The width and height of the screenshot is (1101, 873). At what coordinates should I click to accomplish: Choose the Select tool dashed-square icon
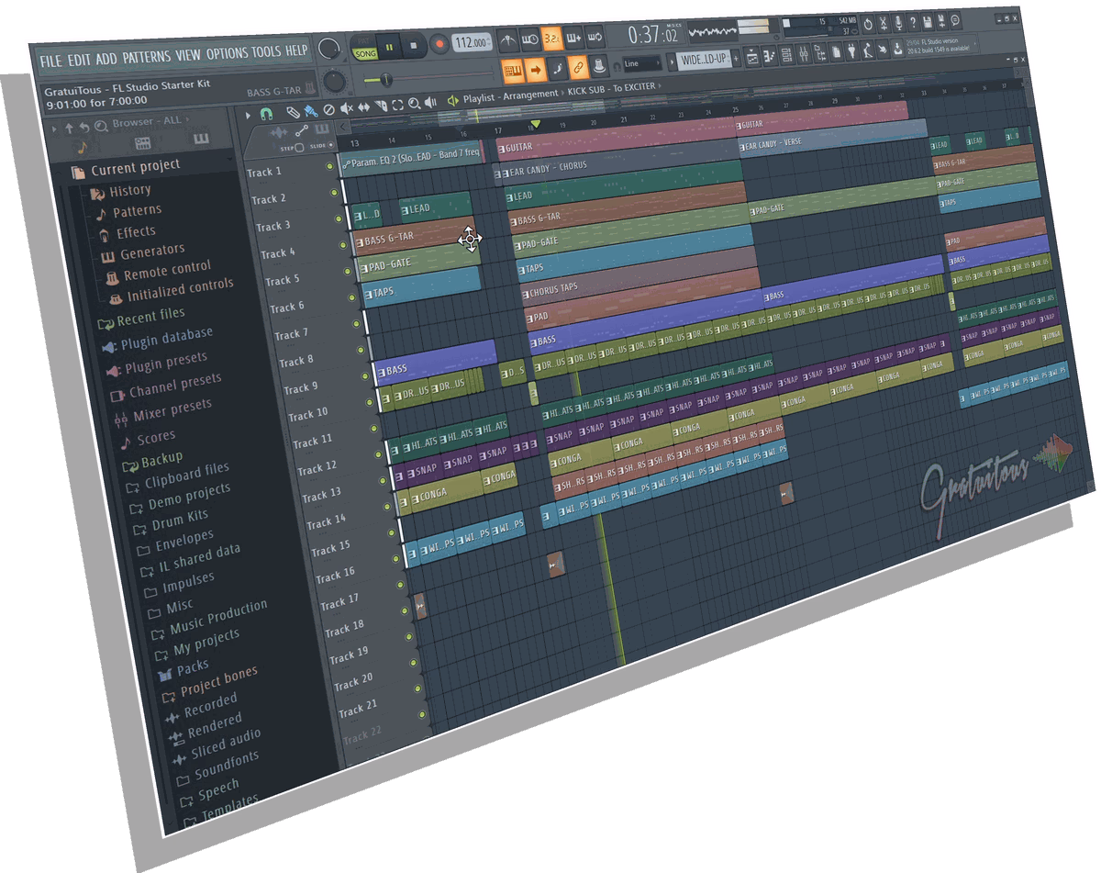(397, 105)
